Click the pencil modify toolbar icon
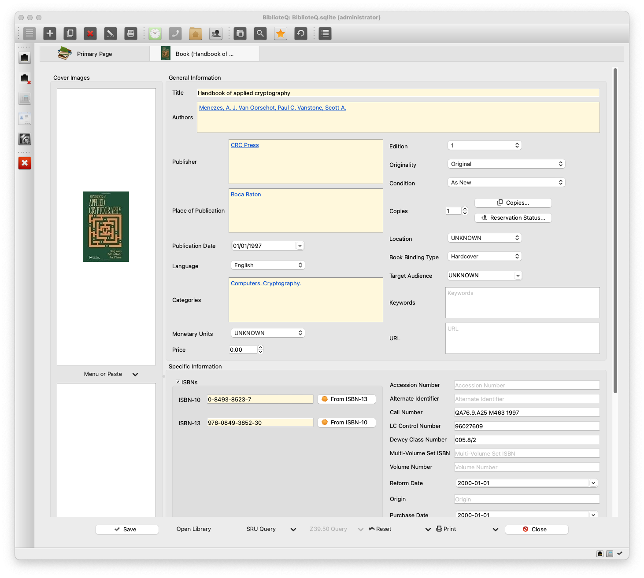 (111, 33)
